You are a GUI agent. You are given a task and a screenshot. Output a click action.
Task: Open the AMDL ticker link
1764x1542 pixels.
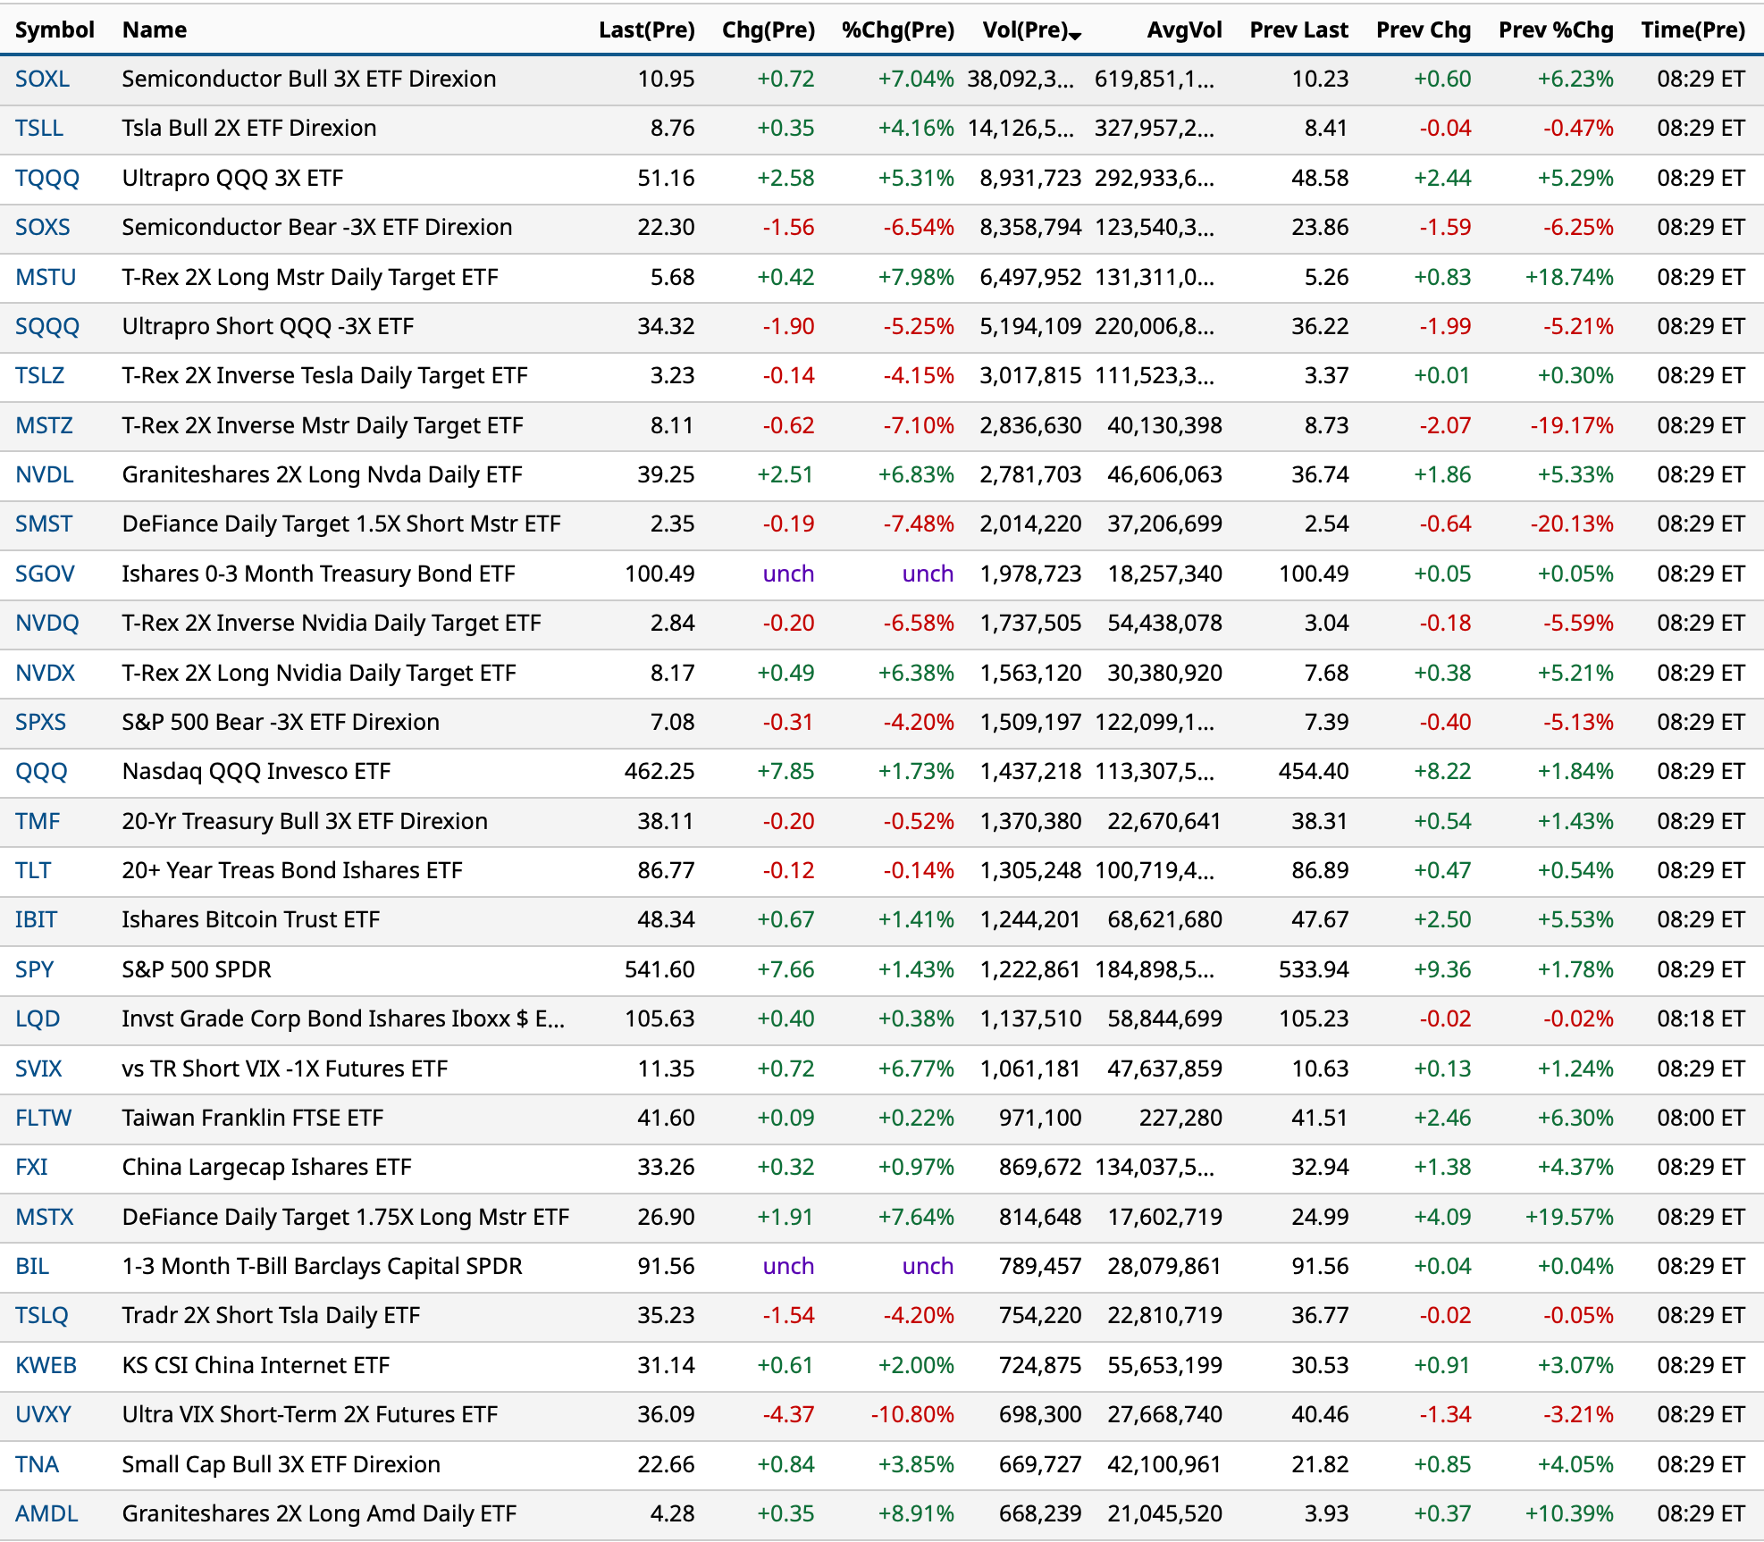coord(46,1514)
